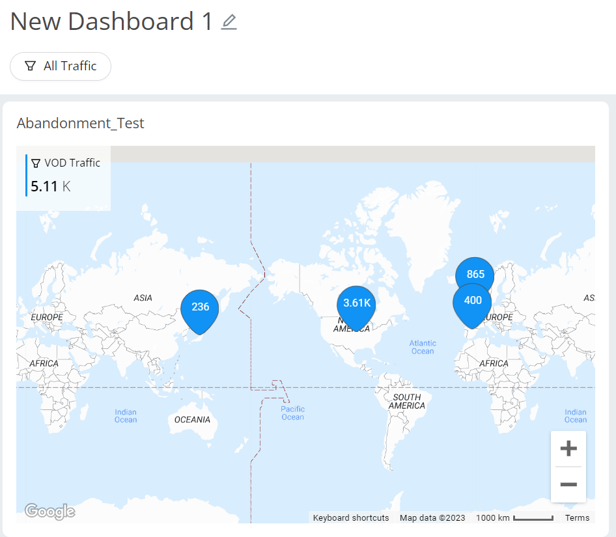Click the pencil icon to rename dashboard
Viewport: 616px width, 537px height.
pyautogui.click(x=229, y=23)
